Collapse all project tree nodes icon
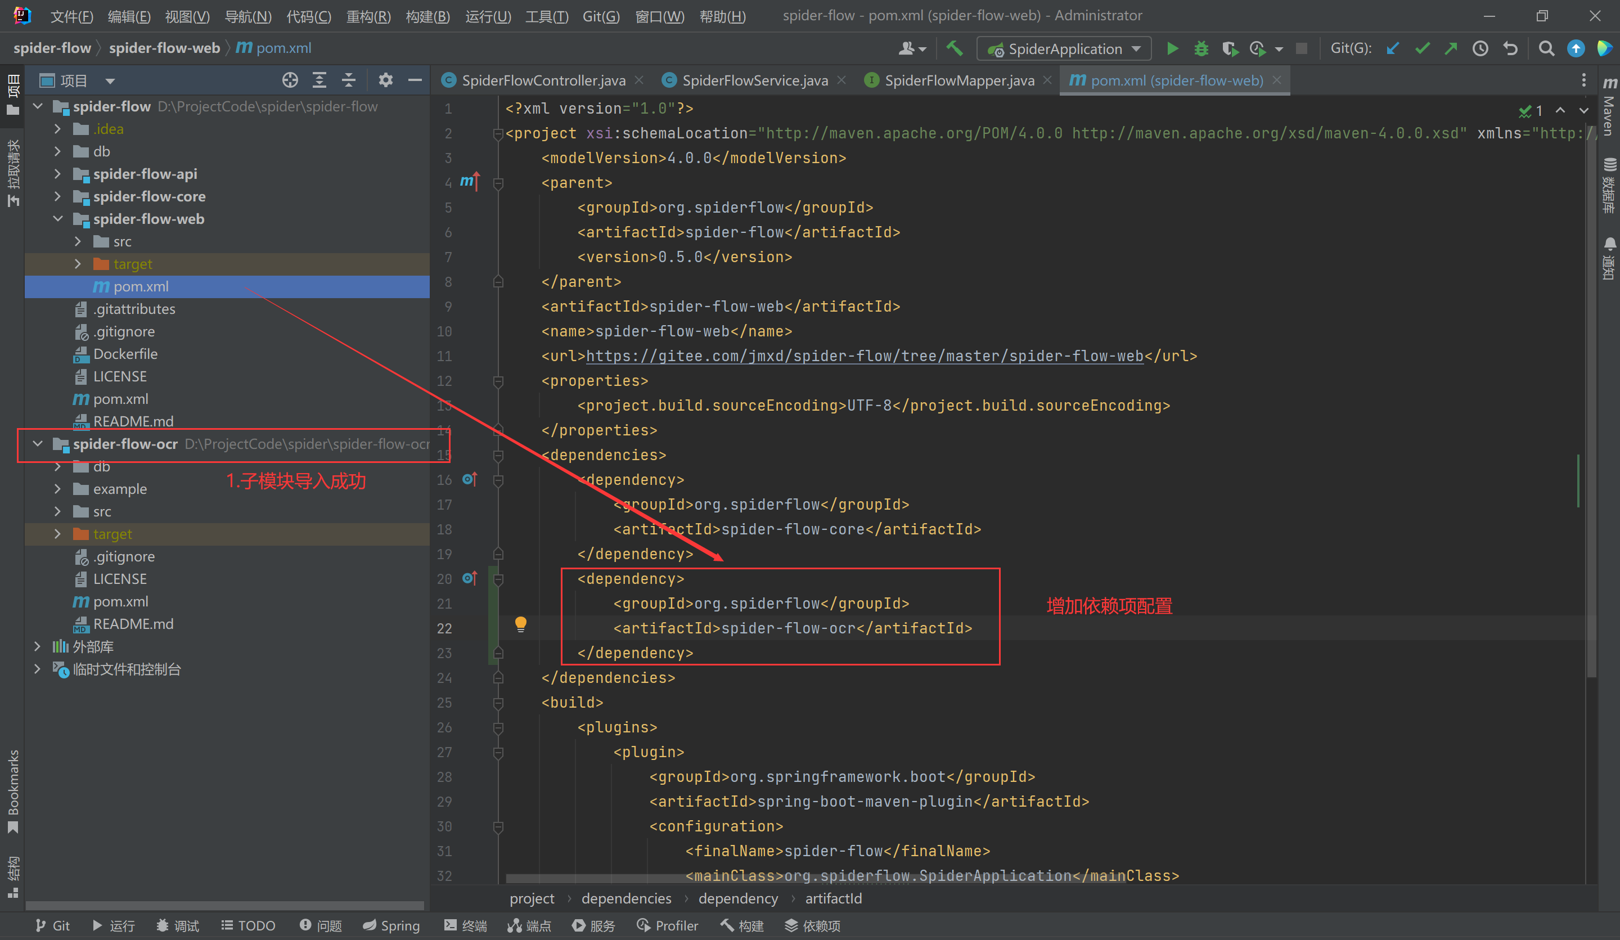 tap(348, 80)
